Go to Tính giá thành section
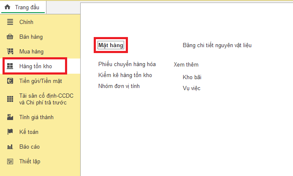The image size is (293, 176). pyautogui.click(x=36, y=117)
